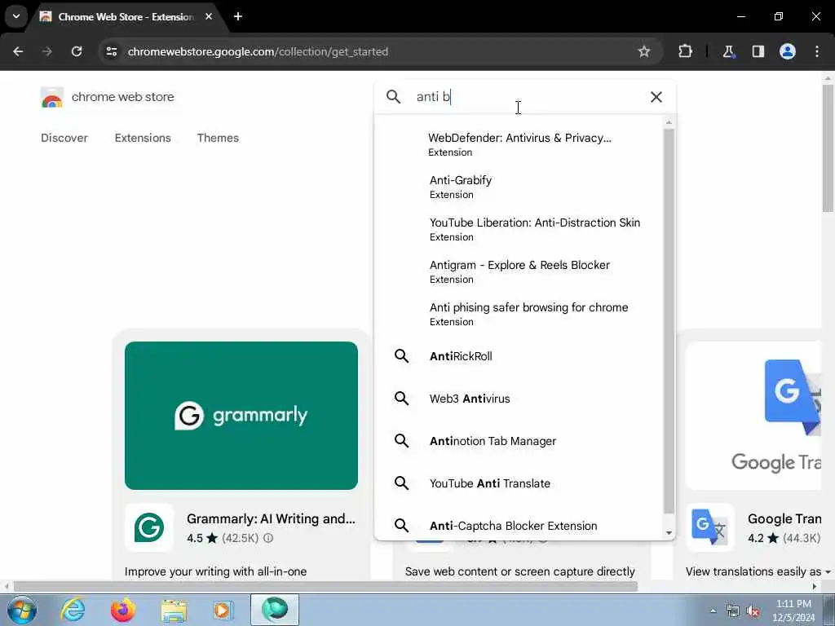Viewport: 835px width, 626px height.
Task: Click Grammarly rating info icon
Action: tap(268, 538)
